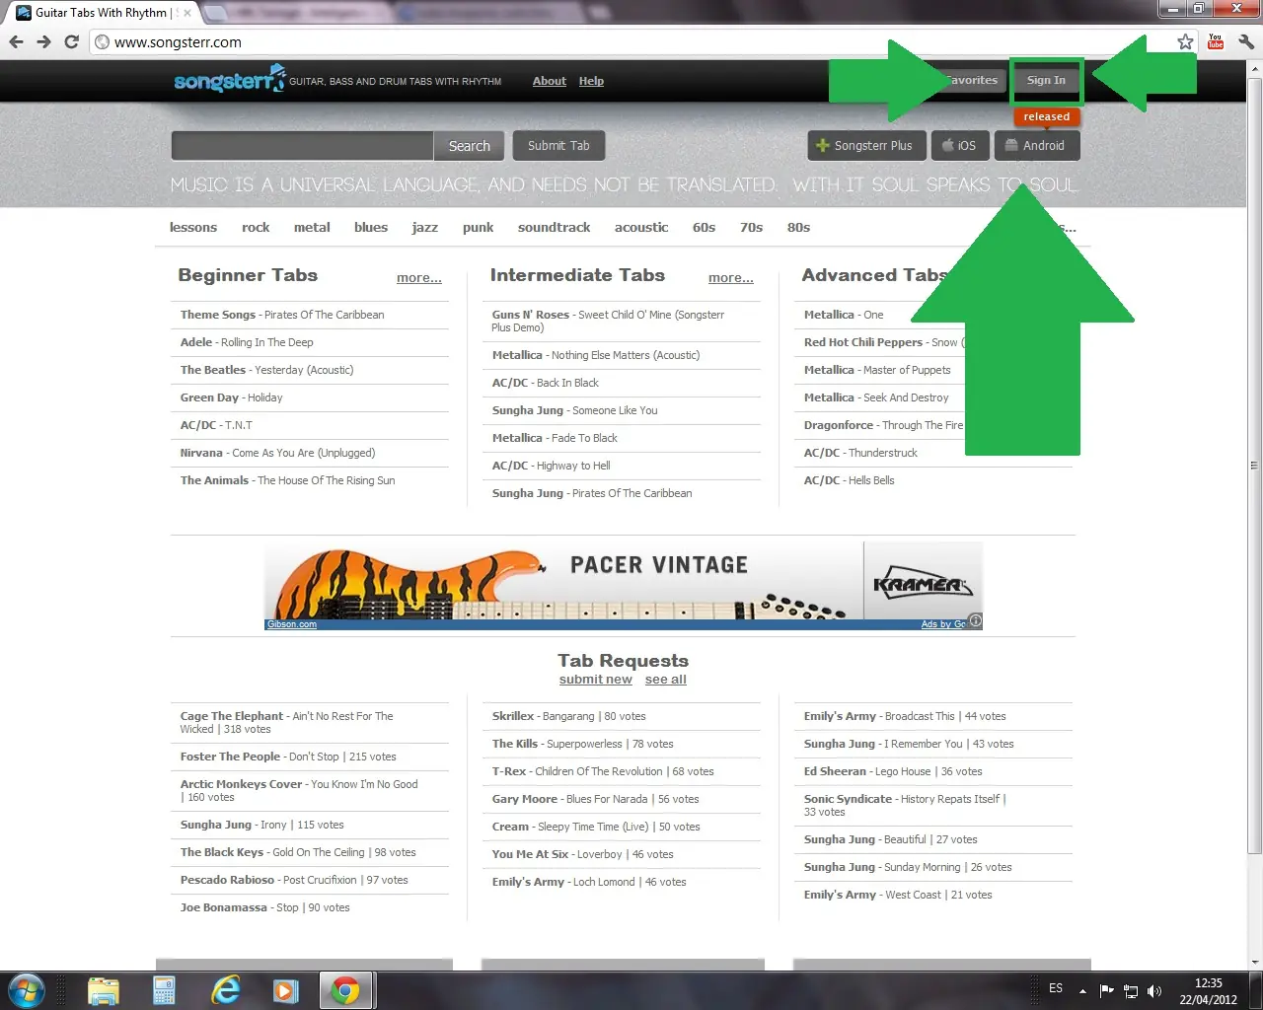Select the blues category

tap(371, 227)
